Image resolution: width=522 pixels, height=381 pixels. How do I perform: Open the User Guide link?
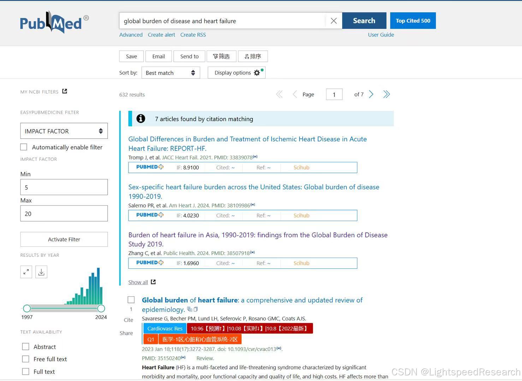(x=381, y=35)
